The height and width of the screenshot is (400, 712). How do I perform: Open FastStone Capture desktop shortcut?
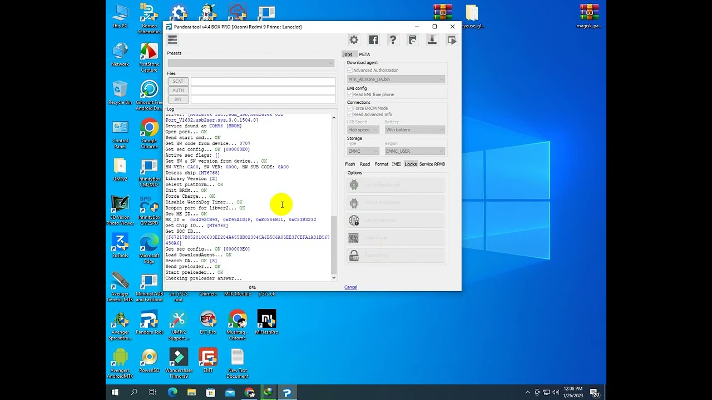coord(149,57)
